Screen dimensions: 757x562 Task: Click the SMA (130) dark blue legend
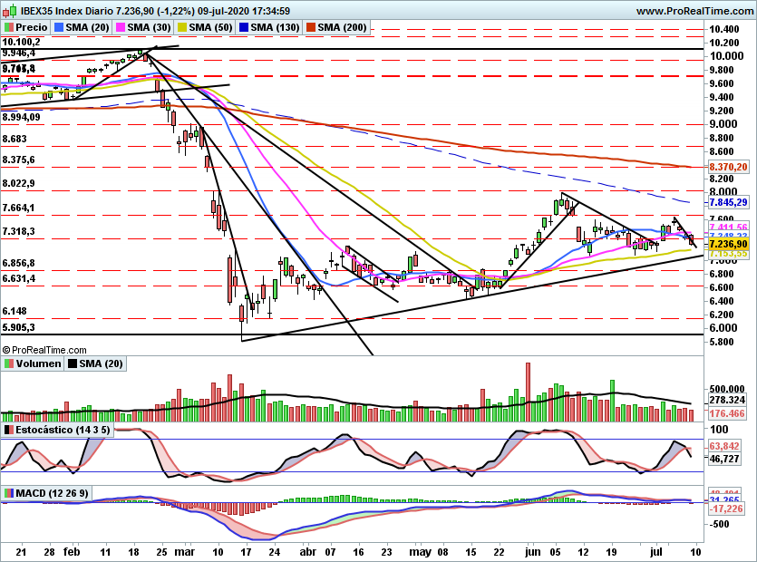[x=268, y=27]
